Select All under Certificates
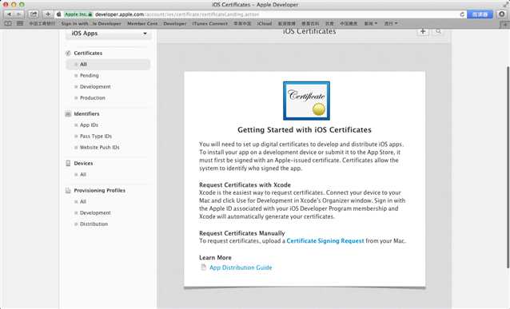This screenshot has width=510, height=309. [108, 65]
